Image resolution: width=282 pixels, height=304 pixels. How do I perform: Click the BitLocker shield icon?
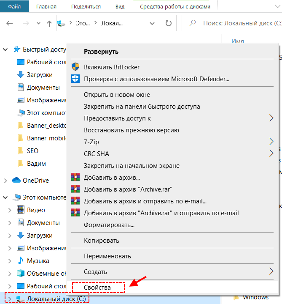pos(75,67)
